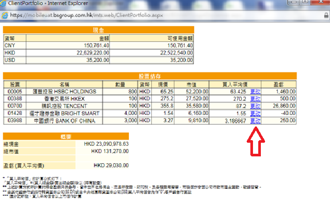This screenshot has height=212, width=330.
Task: Click the 股票結存 section header
Action: (150, 76)
